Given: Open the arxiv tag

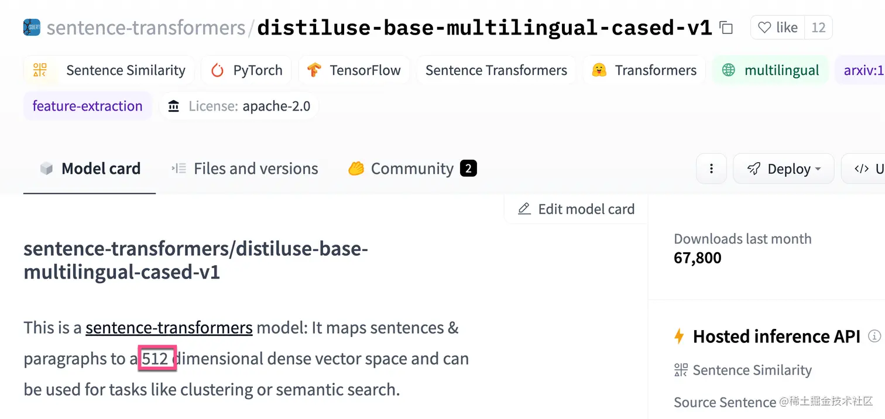Looking at the screenshot, I should [860, 70].
